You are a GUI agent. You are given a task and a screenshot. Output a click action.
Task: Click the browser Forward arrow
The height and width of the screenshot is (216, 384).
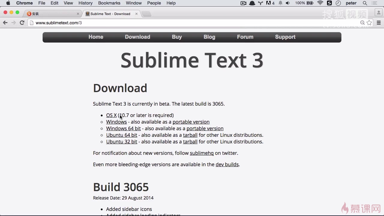tap(13, 23)
